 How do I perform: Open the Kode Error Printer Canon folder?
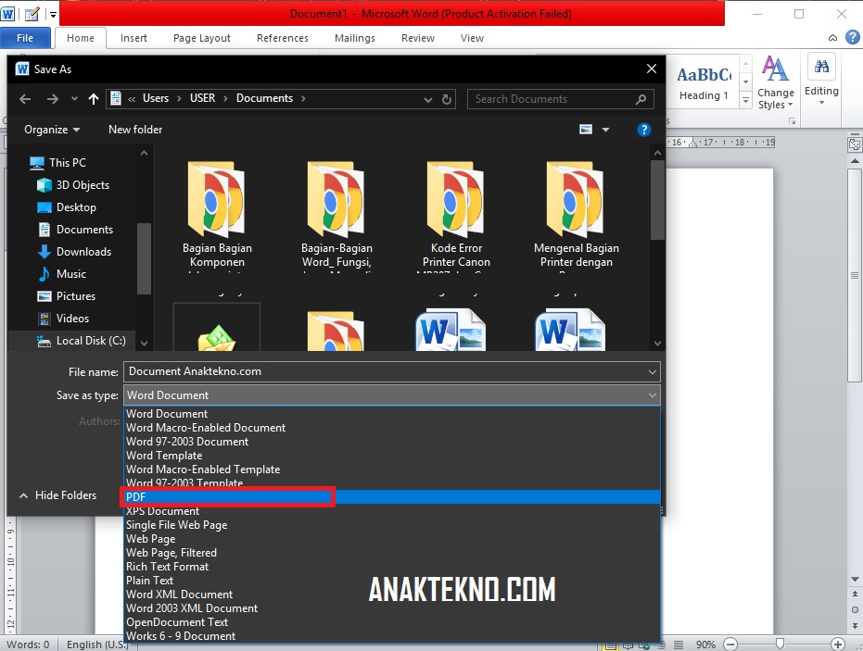(456, 215)
